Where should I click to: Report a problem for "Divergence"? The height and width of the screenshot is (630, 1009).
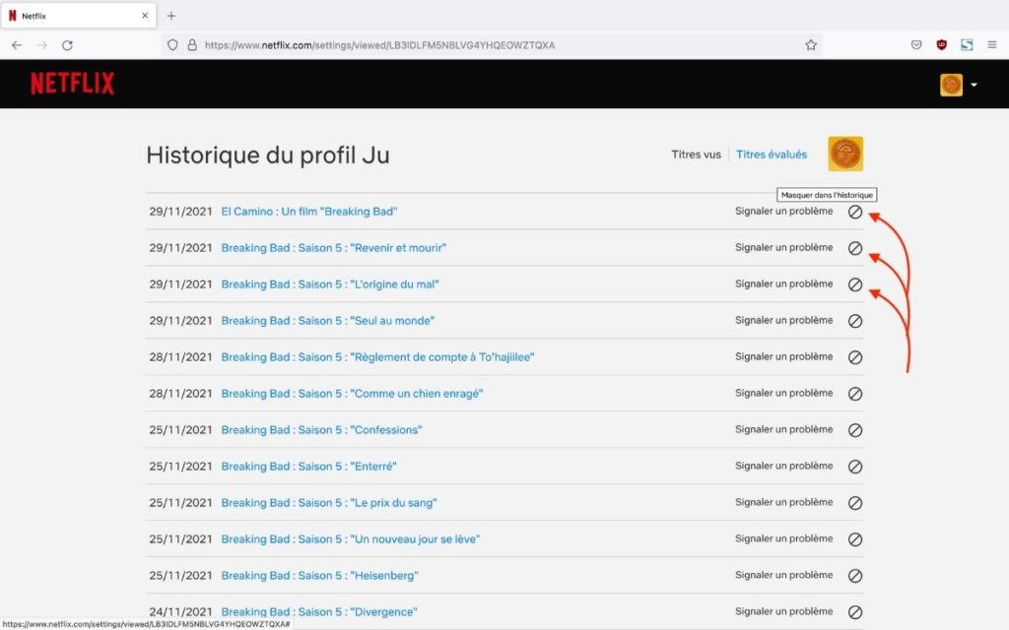pos(783,611)
